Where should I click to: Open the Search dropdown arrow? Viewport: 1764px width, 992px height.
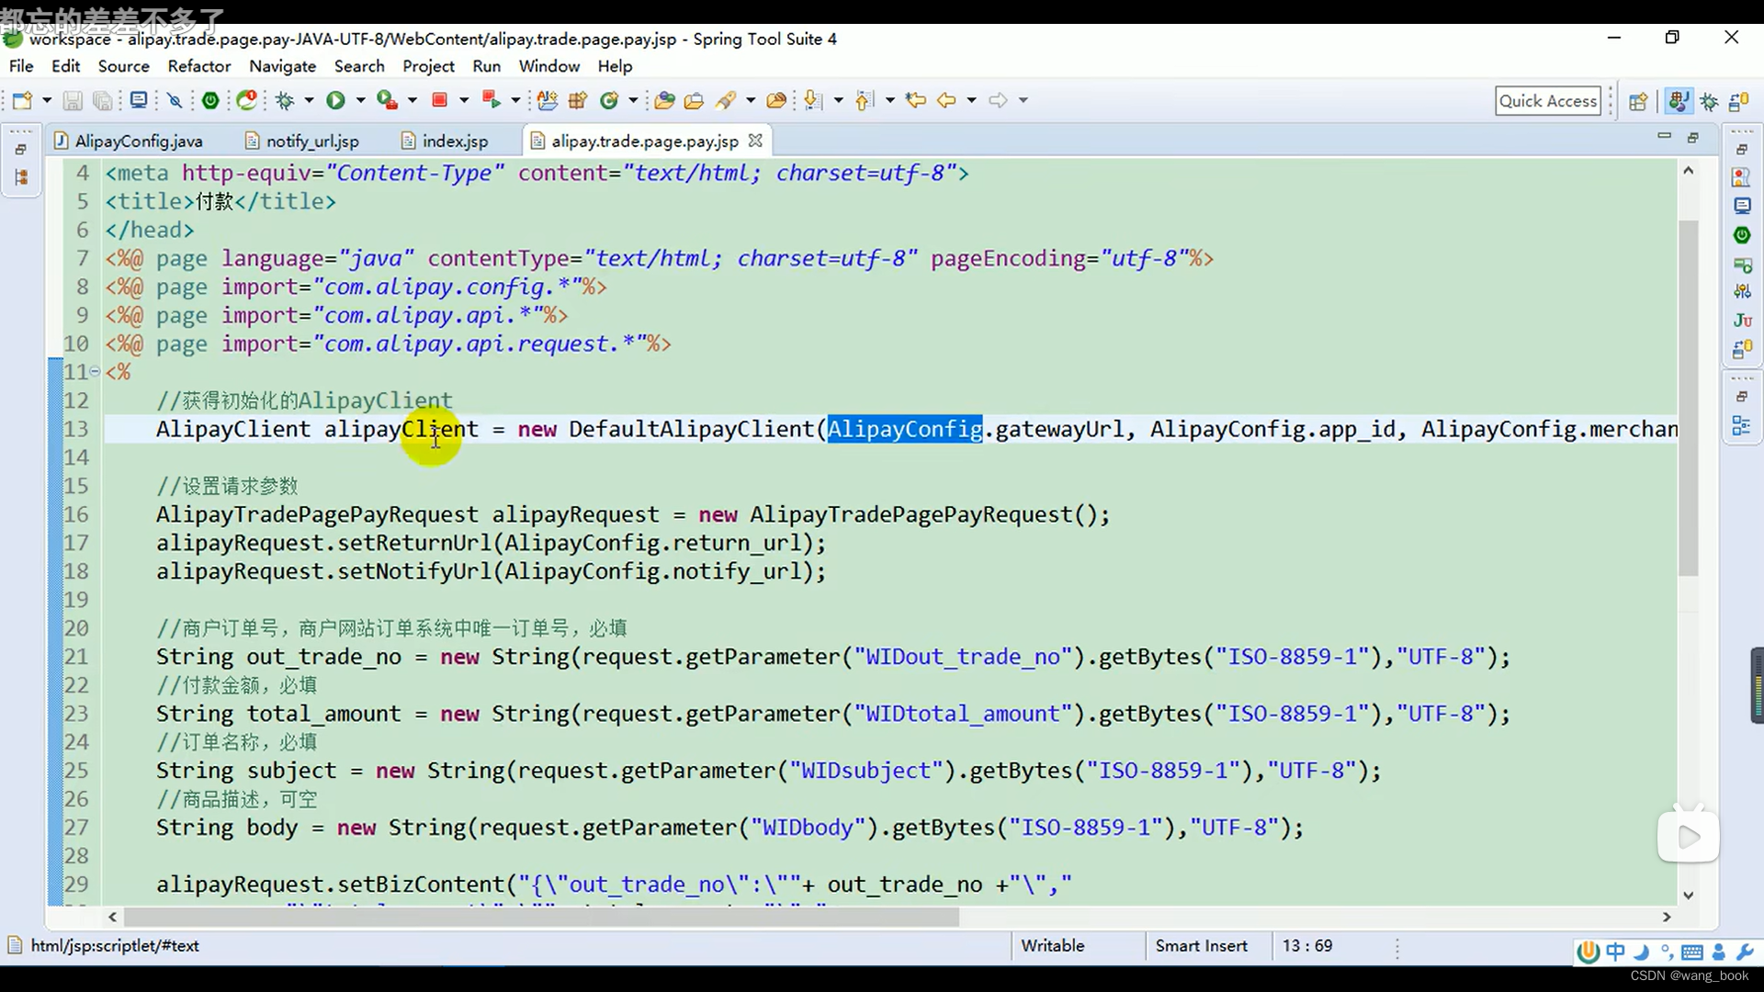pos(751,100)
